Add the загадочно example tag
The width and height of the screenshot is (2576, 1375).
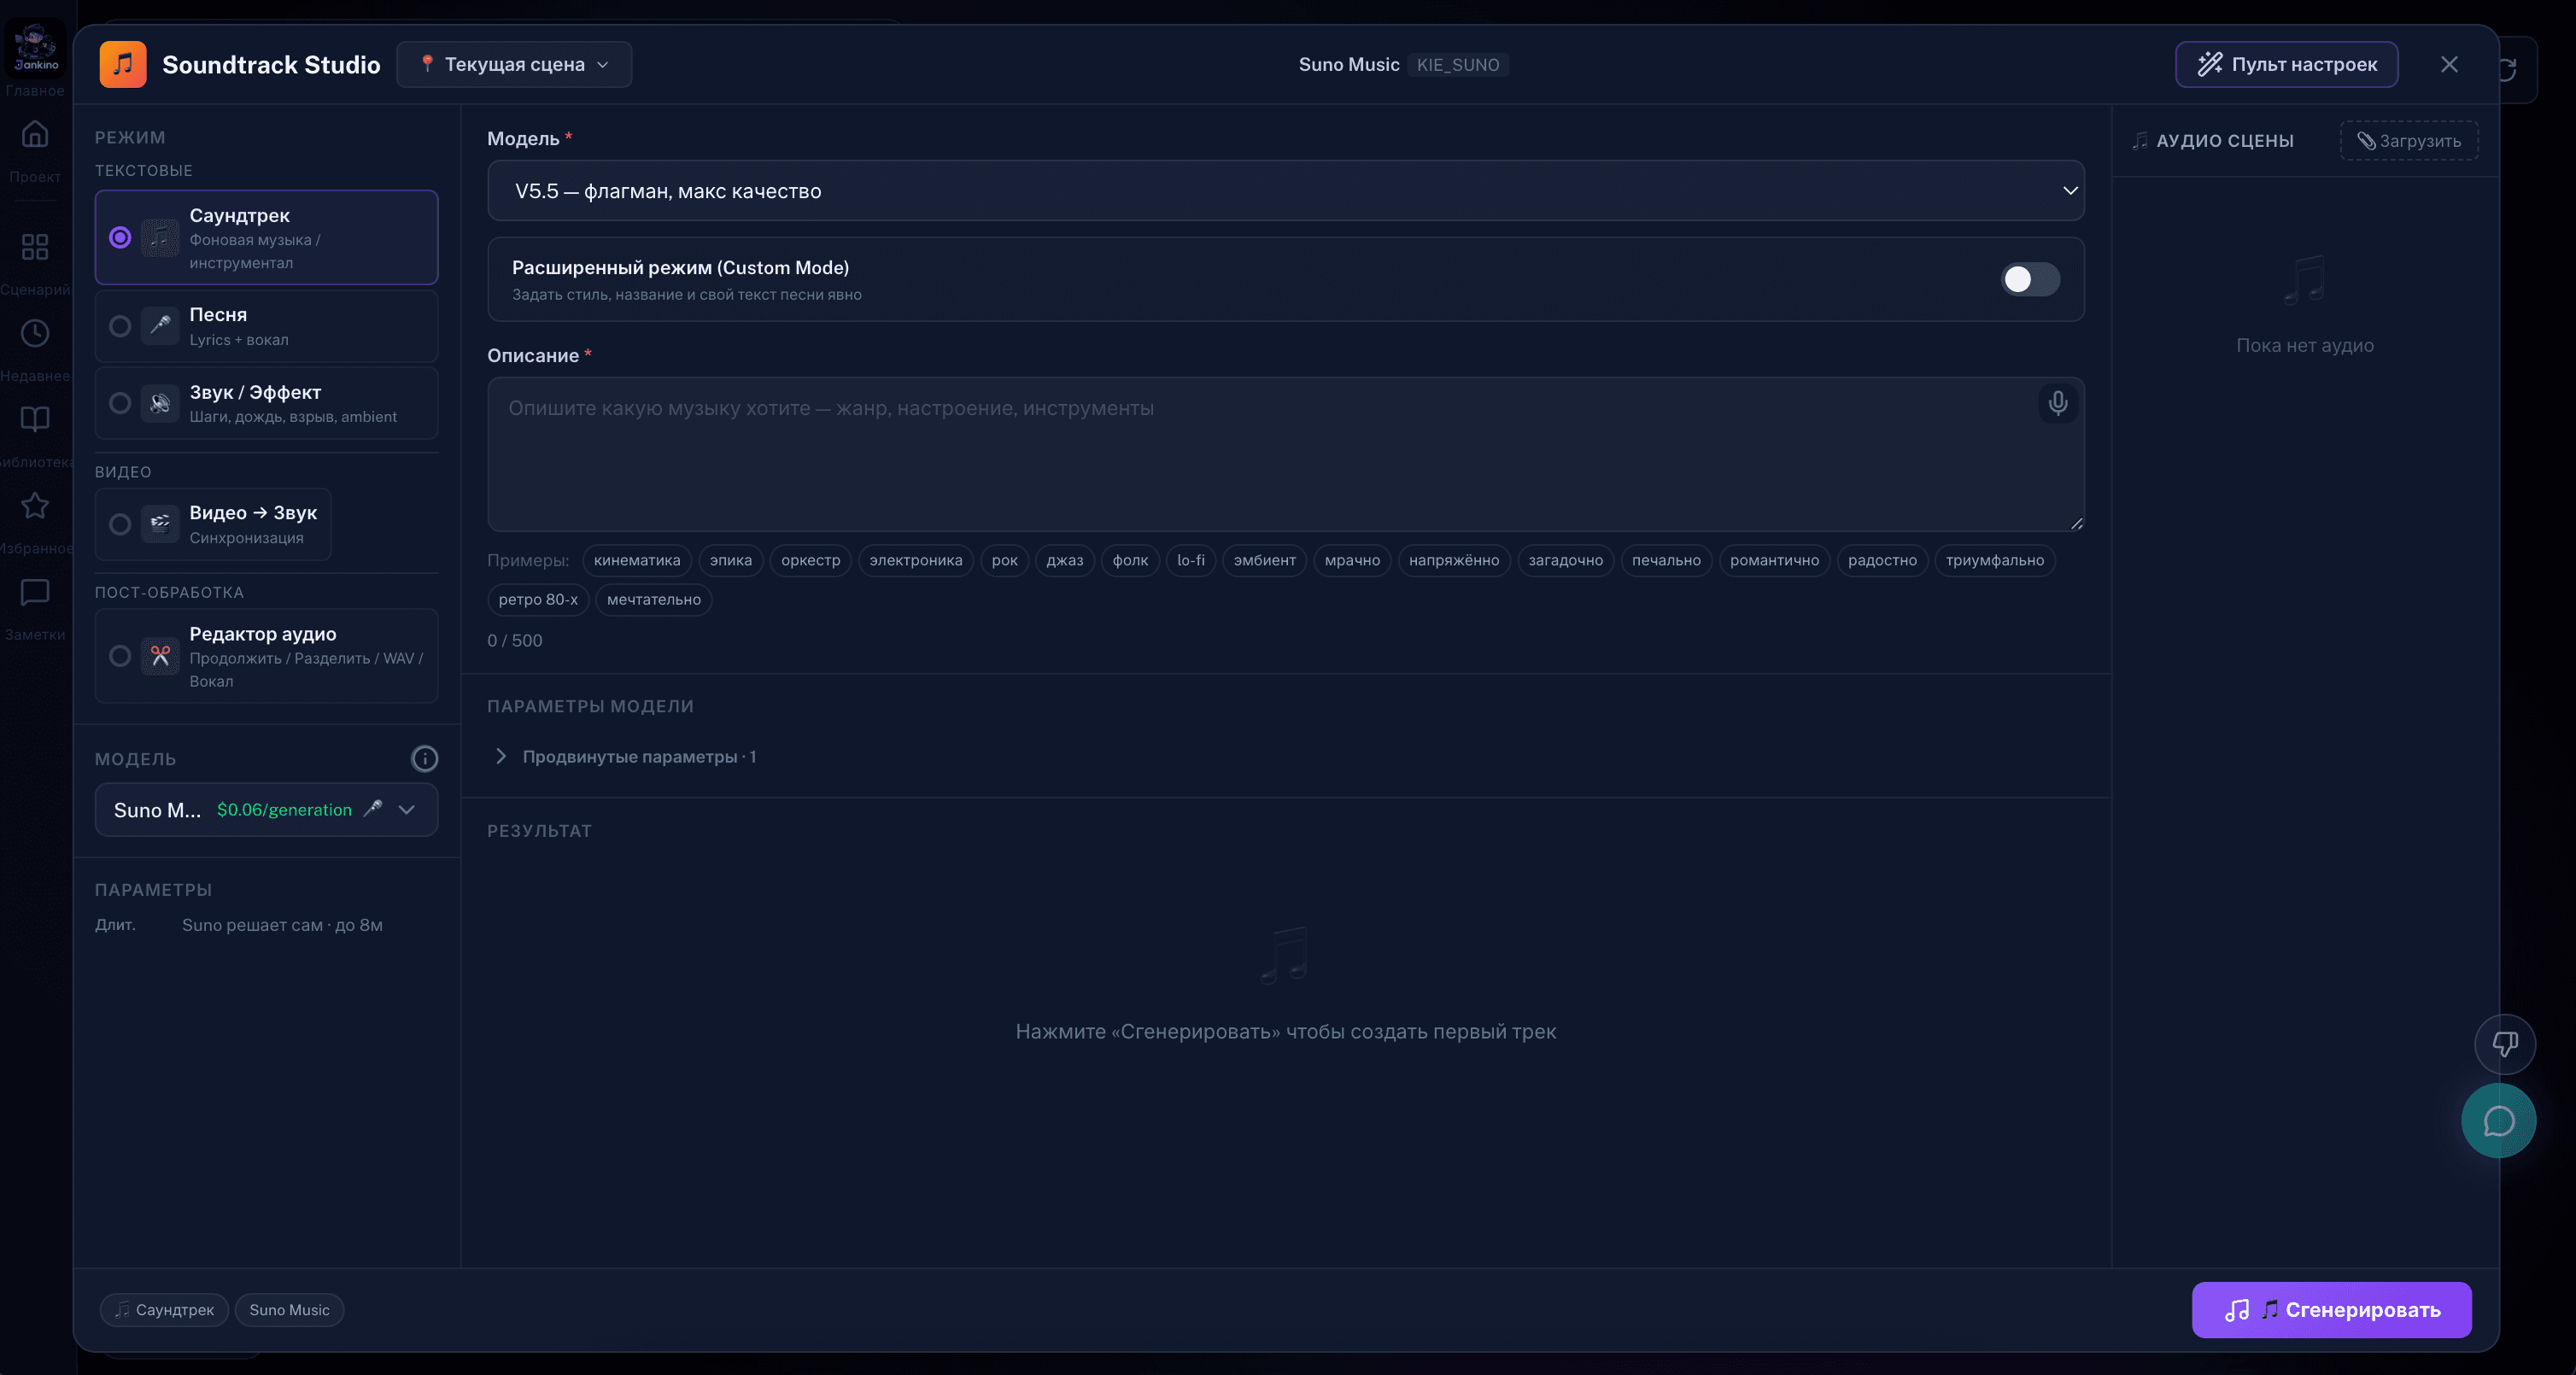[1565, 560]
